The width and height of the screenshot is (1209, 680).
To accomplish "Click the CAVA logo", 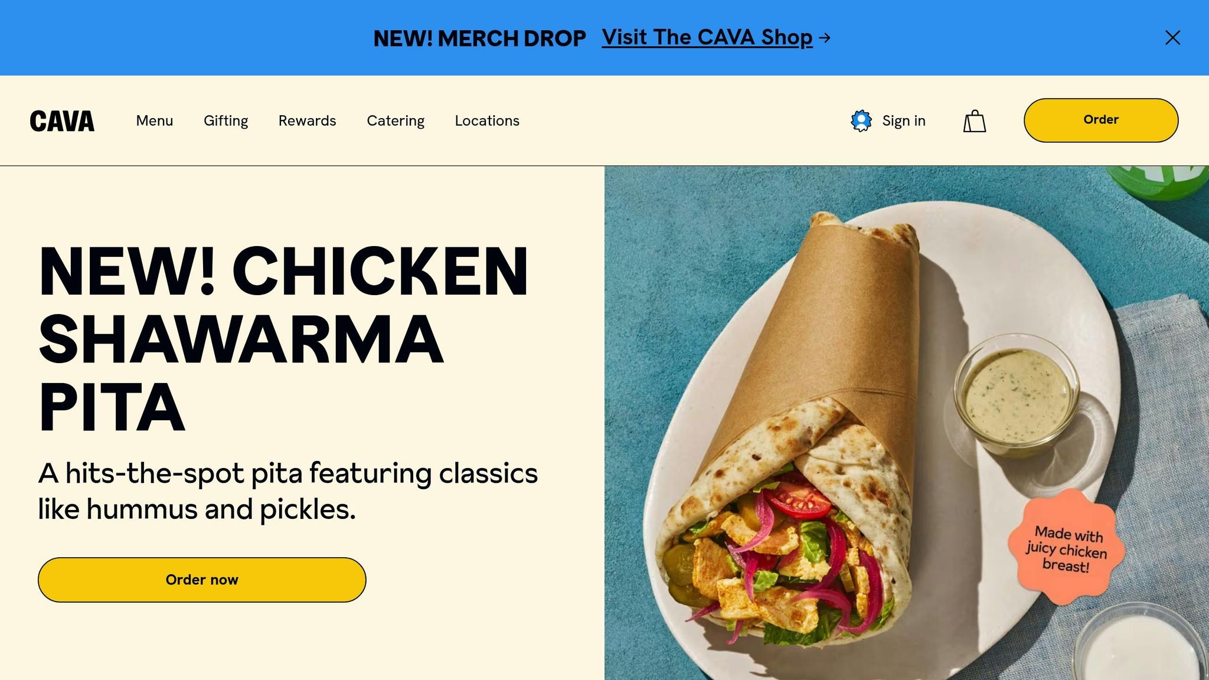I will [62, 121].
